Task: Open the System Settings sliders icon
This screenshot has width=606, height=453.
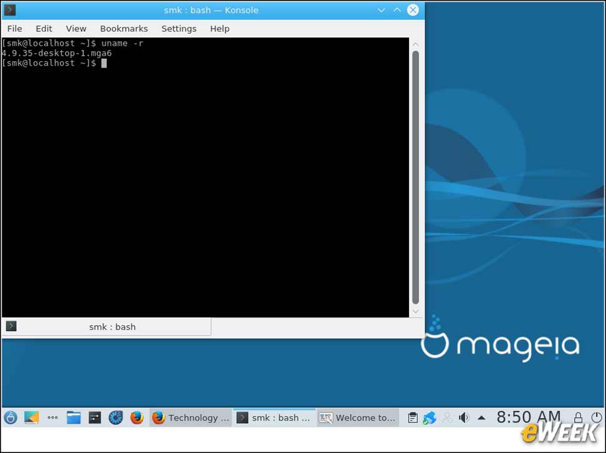Action: coord(95,417)
